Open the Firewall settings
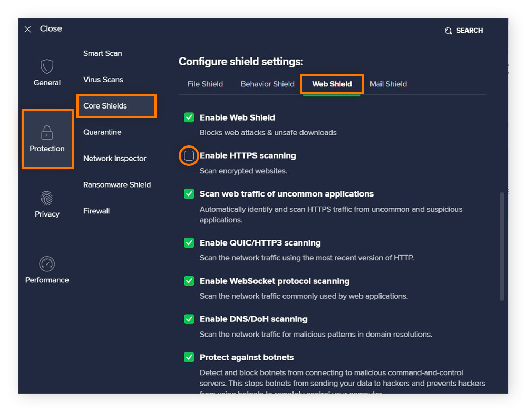Image resolution: width=527 pixels, height=412 pixels. [x=96, y=211]
